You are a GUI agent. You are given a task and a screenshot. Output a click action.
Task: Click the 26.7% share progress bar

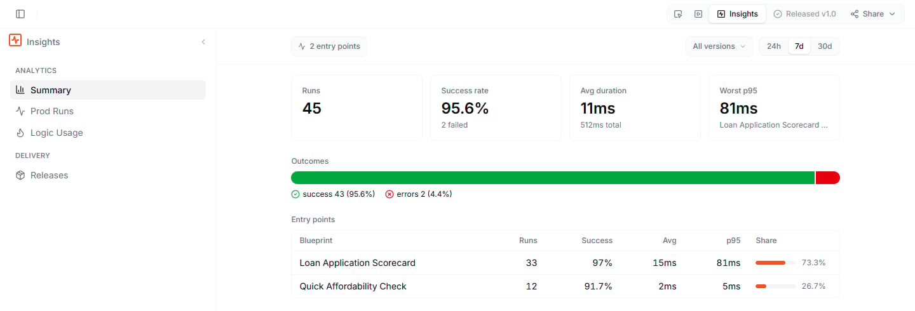(776, 286)
